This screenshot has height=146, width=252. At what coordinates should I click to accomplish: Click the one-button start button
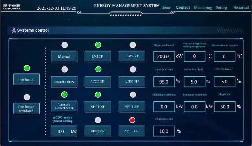point(26,79)
